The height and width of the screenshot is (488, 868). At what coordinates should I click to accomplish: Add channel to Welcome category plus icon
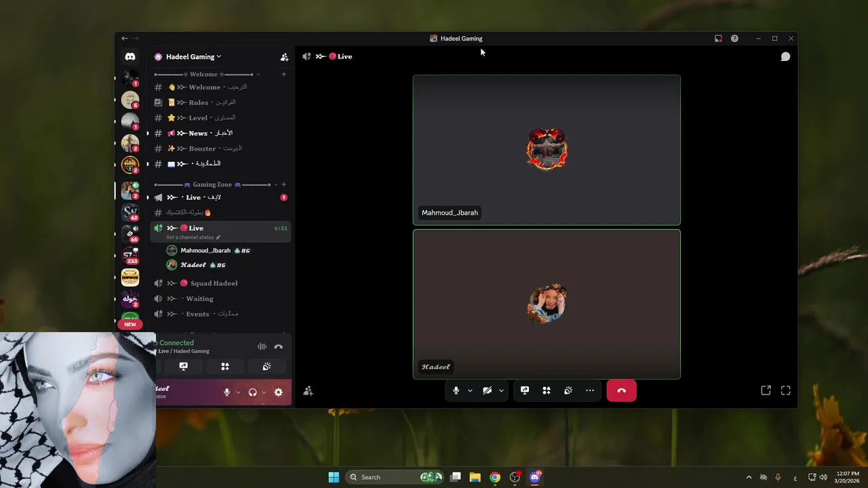coord(283,75)
